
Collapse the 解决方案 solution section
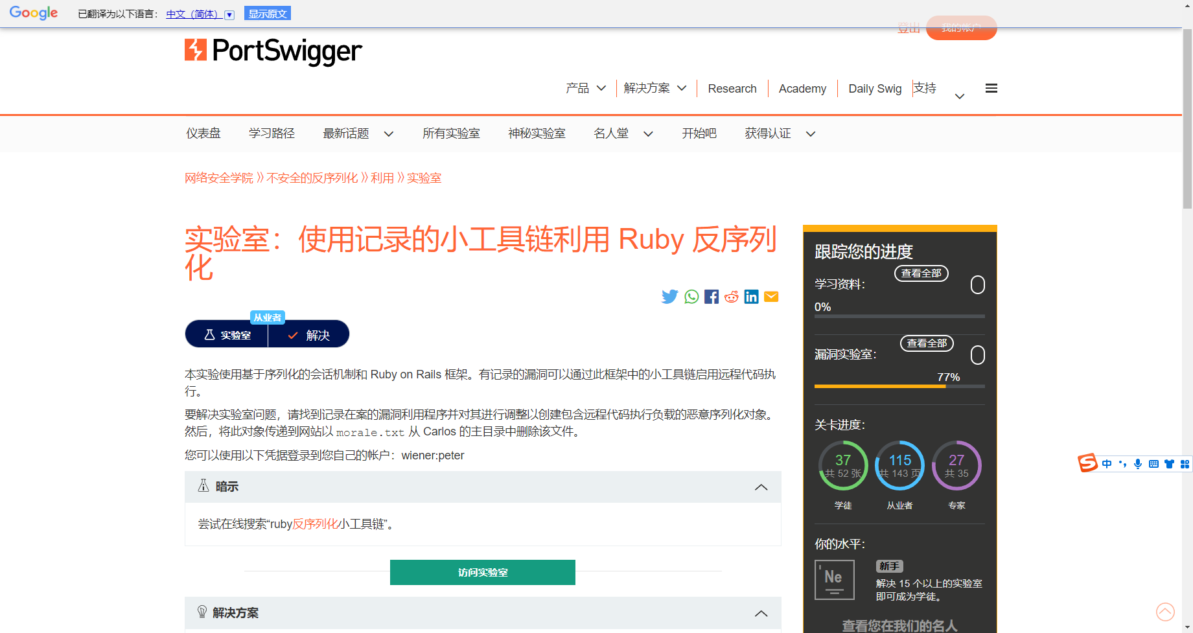pyautogui.click(x=761, y=614)
